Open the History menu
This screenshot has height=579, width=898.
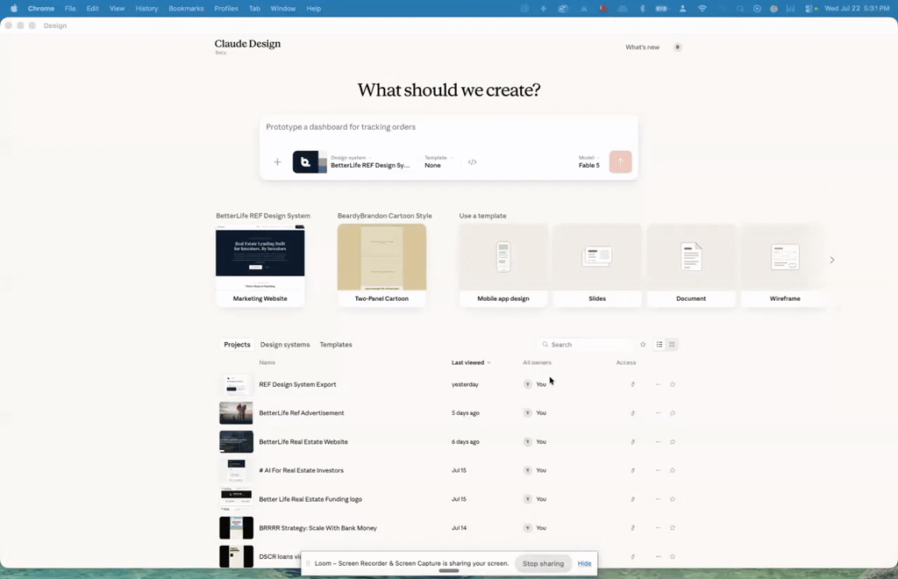(x=146, y=9)
